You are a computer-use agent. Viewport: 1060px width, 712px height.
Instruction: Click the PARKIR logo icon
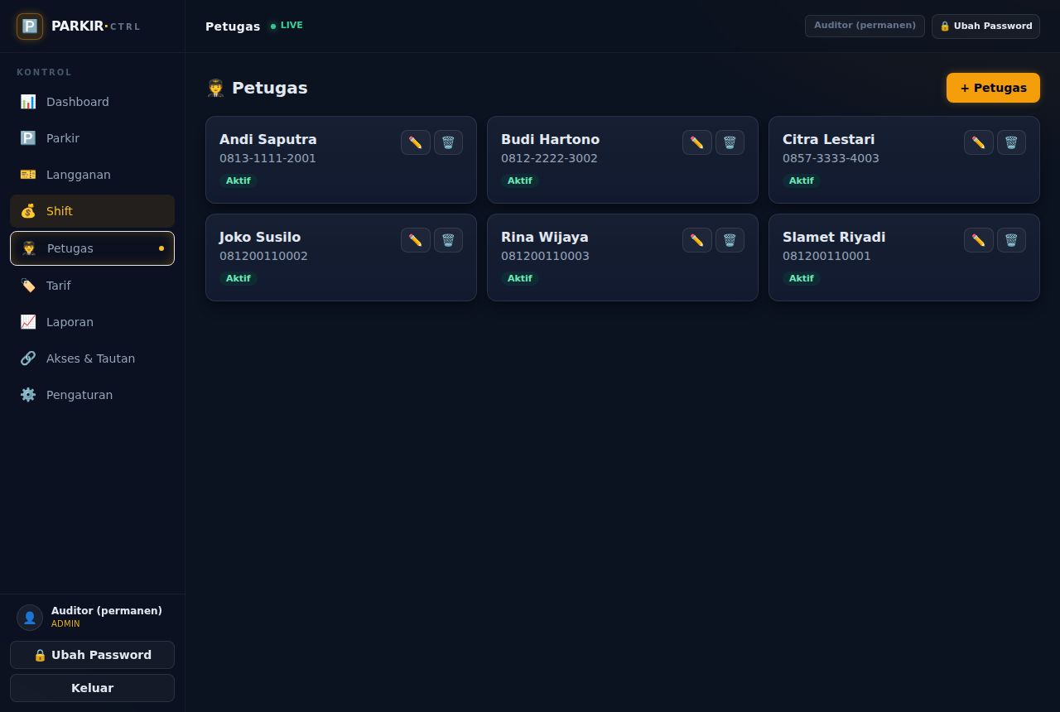click(x=30, y=26)
